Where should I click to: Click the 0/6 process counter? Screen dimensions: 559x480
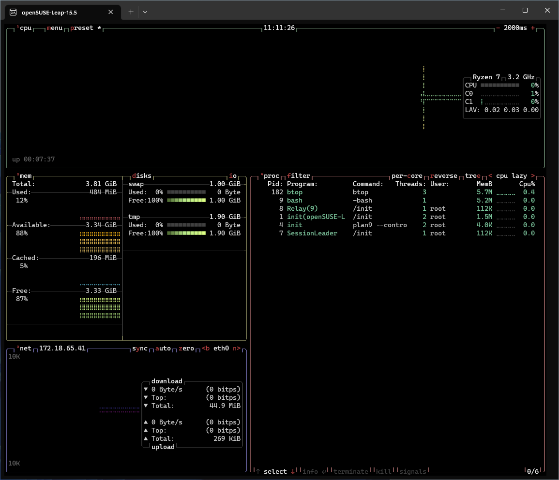[532, 471]
